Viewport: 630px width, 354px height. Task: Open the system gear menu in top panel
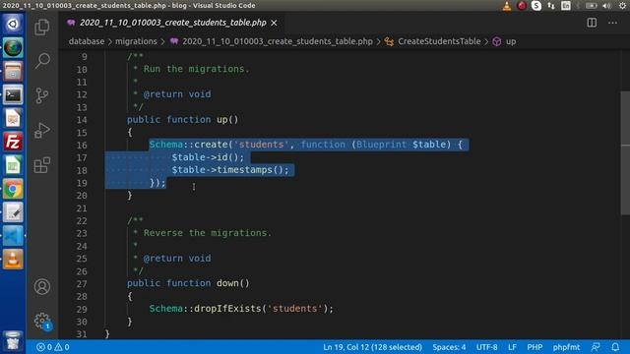(622, 6)
